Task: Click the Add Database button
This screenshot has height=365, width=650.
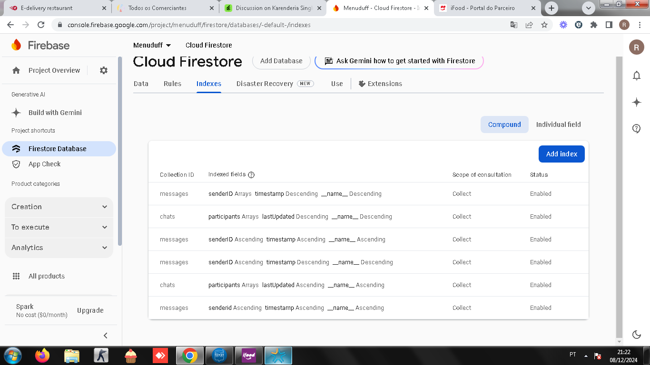Action: click(x=281, y=61)
